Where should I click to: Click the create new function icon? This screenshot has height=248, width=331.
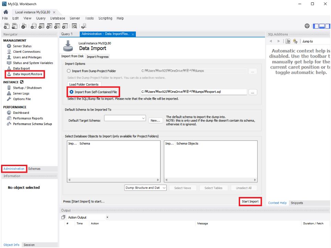coord(65,26)
